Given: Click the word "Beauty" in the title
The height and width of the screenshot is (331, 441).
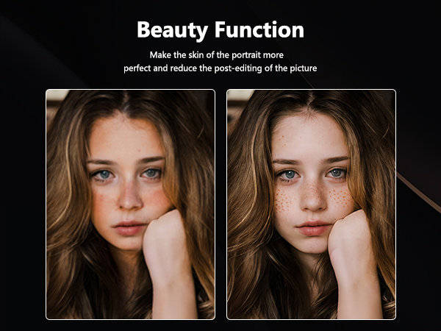Looking at the screenshot, I should coord(173,30).
